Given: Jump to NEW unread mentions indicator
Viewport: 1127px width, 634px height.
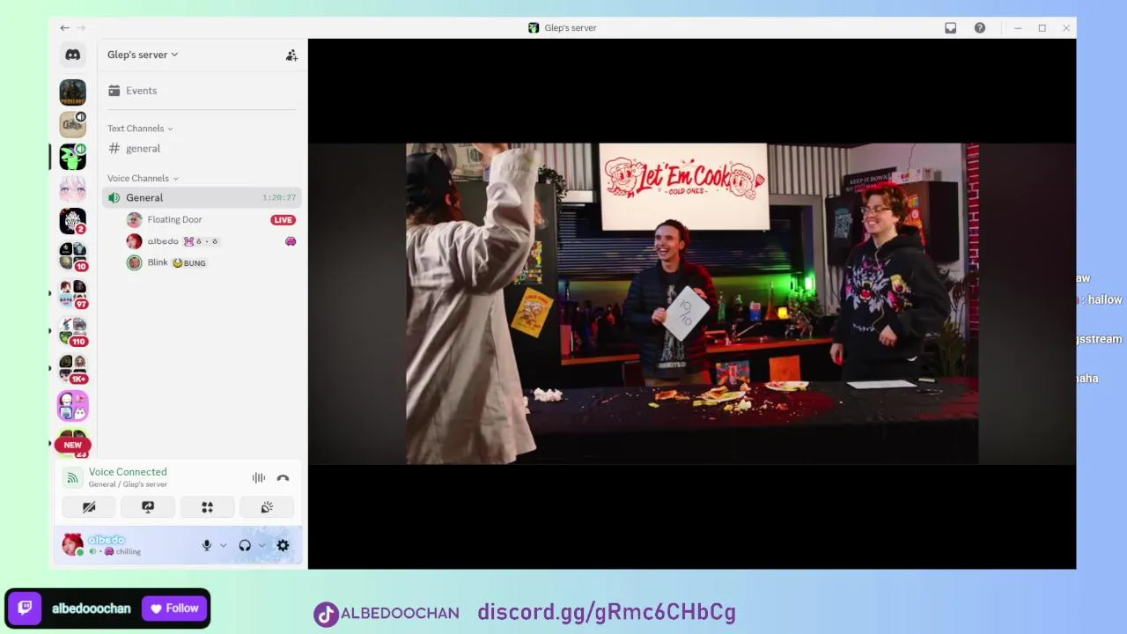Looking at the screenshot, I should click(x=72, y=445).
